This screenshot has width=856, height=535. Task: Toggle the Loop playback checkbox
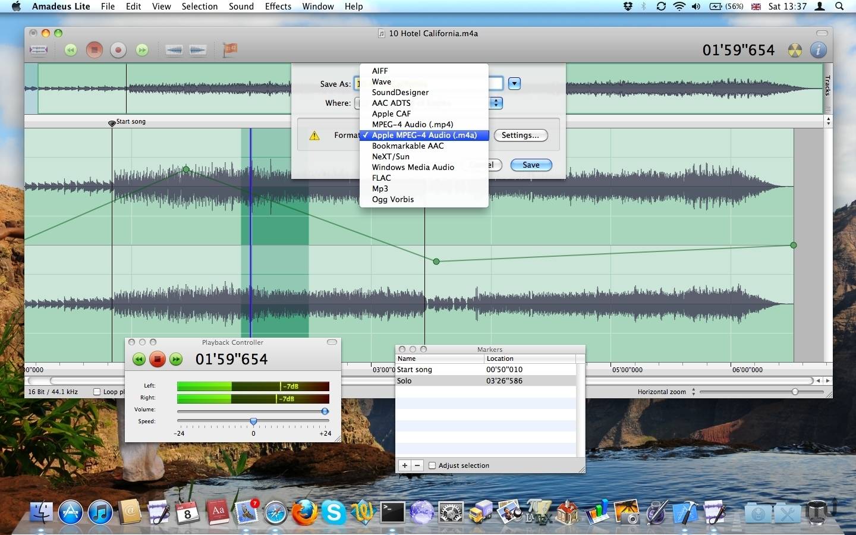coord(97,392)
